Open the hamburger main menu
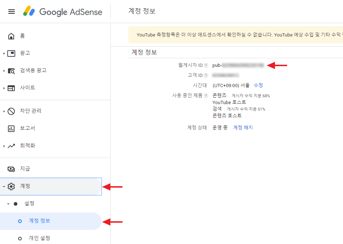Viewport: 343px width, 244px height. coord(12,12)
